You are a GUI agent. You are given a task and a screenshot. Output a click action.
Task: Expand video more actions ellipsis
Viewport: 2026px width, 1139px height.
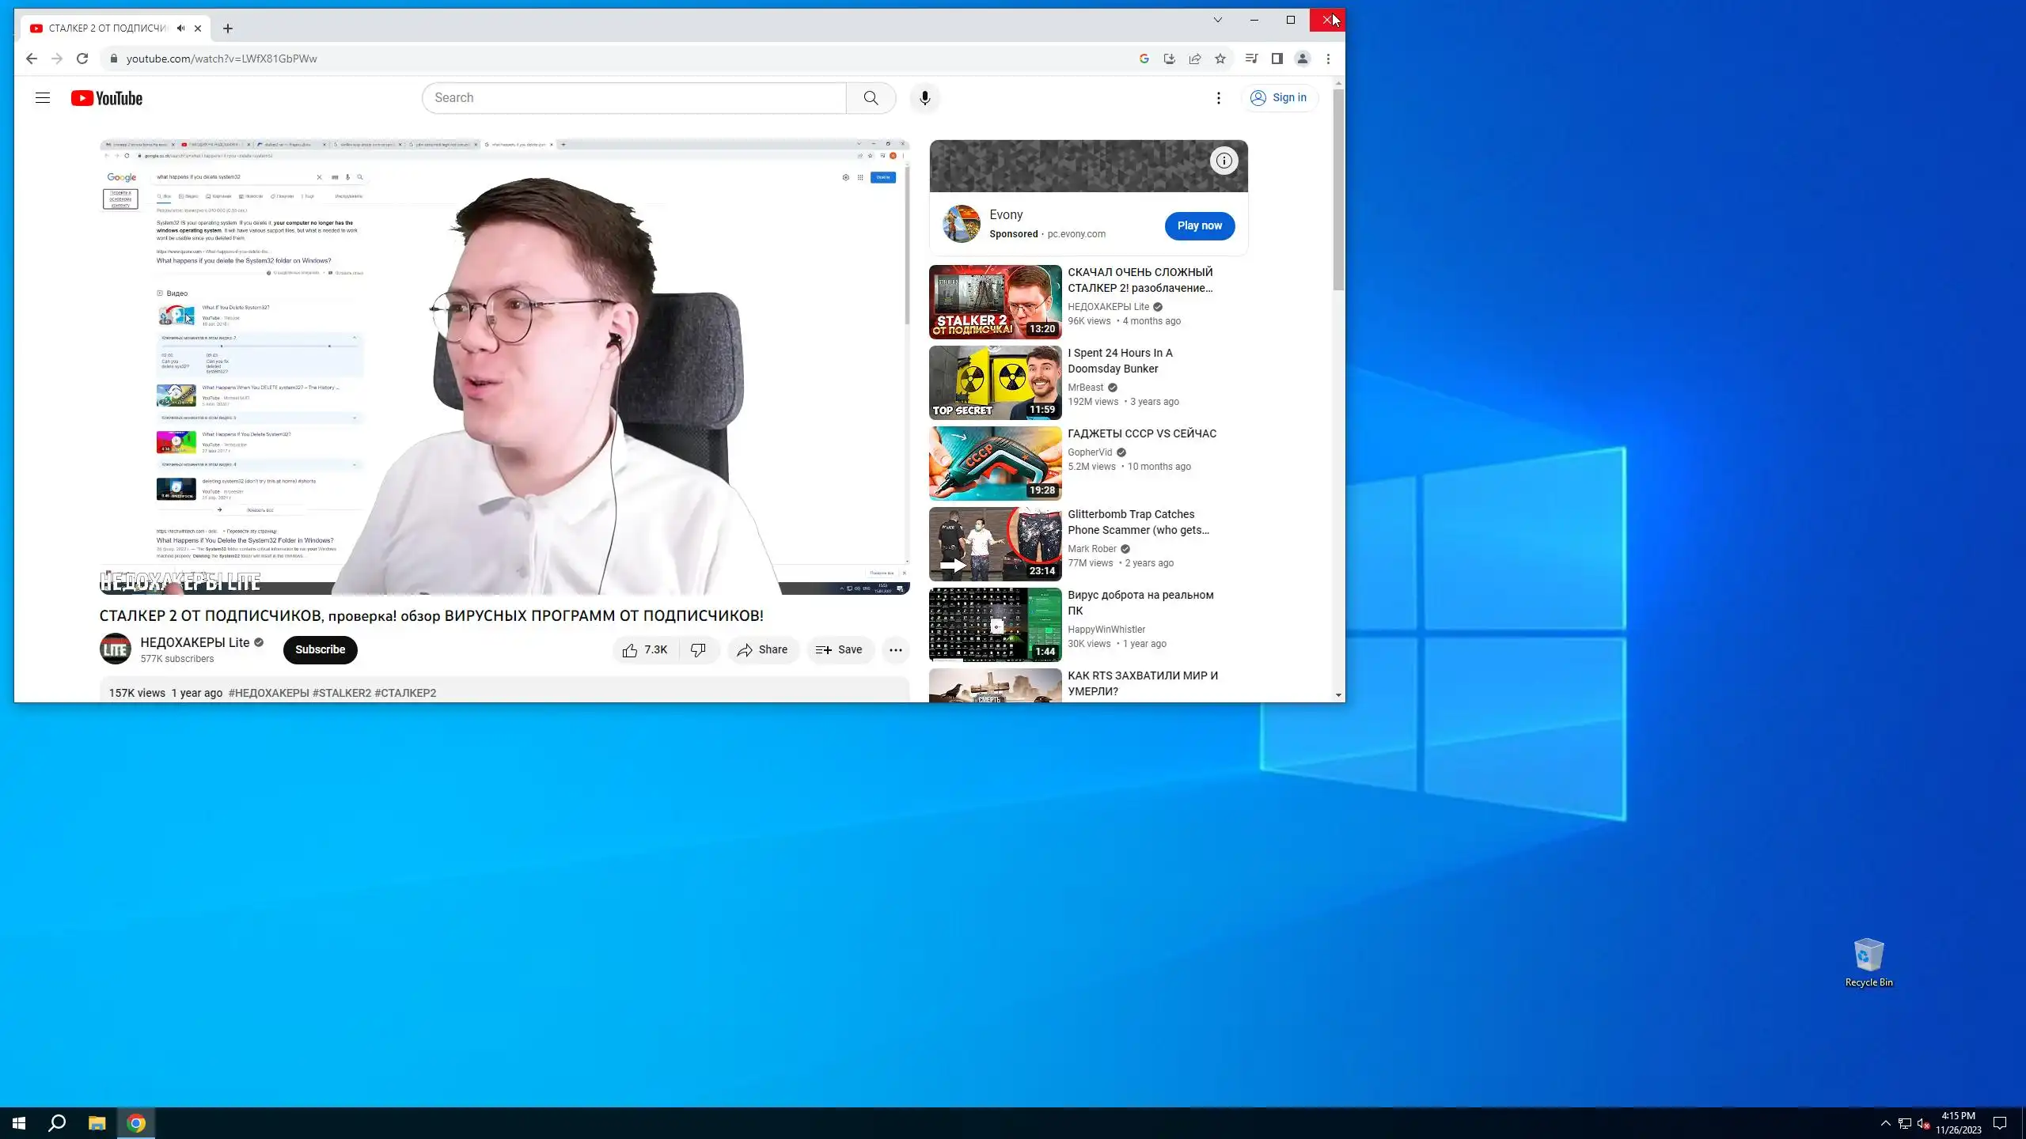coord(895,649)
